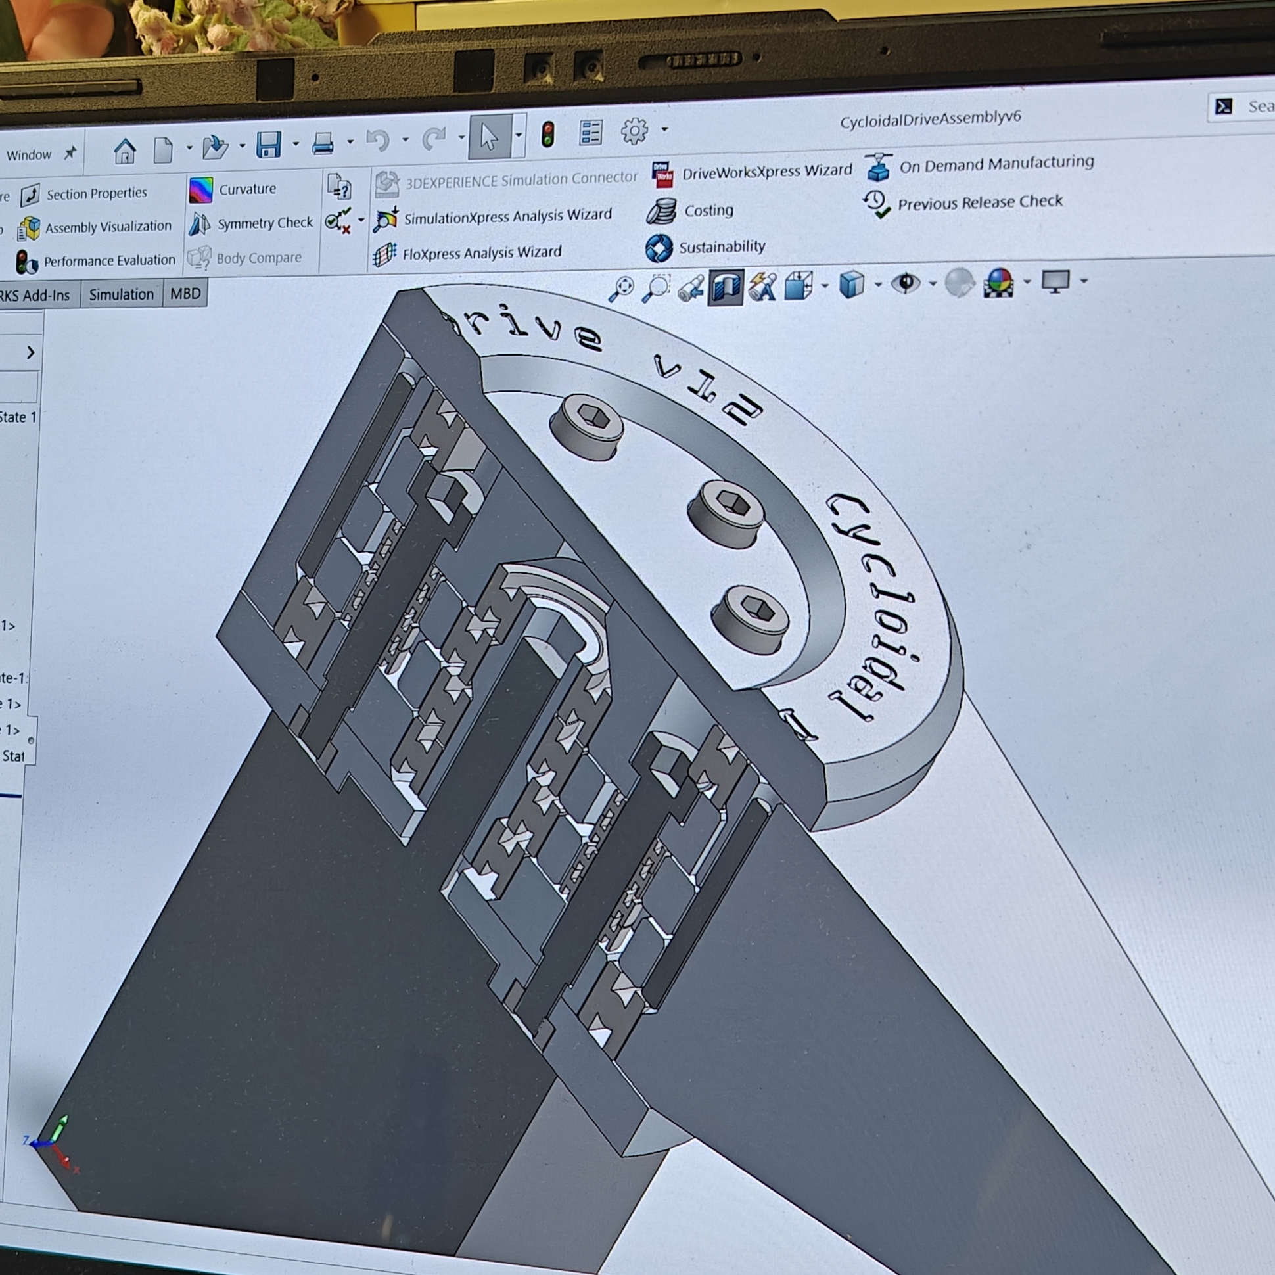Toggle the Section View button
1275x1275 pixels.
[726, 287]
